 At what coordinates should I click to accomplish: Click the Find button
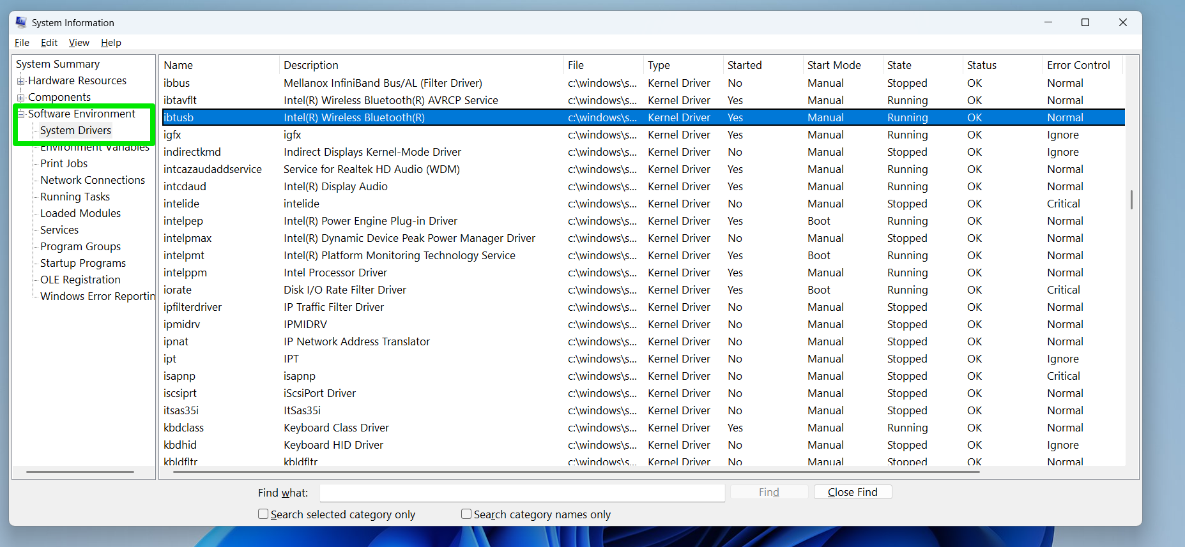(x=768, y=492)
